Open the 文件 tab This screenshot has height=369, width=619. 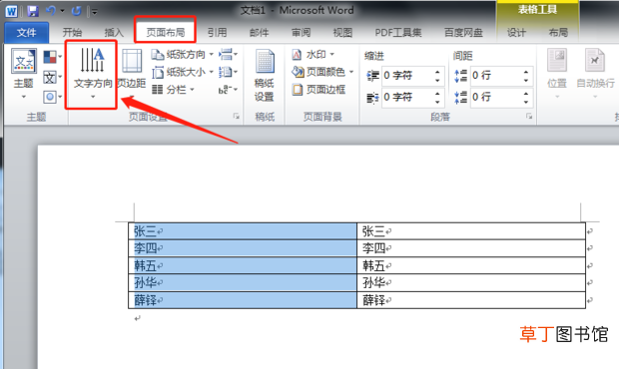(26, 33)
